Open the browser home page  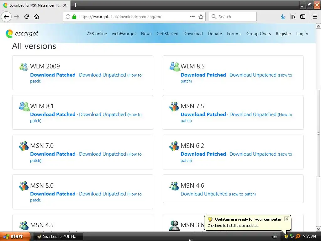click(37, 17)
